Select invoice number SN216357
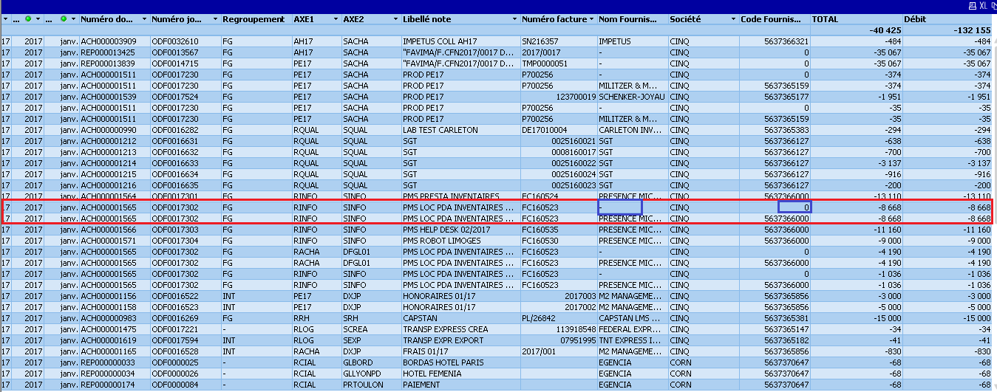 tap(541, 41)
